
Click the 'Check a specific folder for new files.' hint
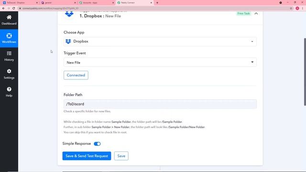tap(87, 111)
